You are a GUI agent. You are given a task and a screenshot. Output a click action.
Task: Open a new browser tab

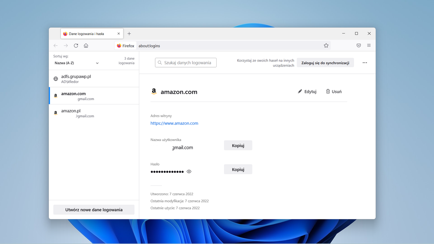[x=129, y=33]
